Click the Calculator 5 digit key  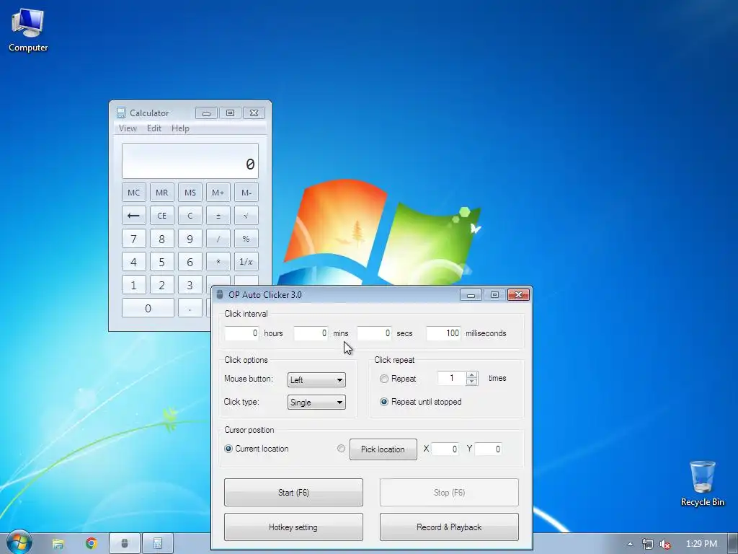(162, 262)
